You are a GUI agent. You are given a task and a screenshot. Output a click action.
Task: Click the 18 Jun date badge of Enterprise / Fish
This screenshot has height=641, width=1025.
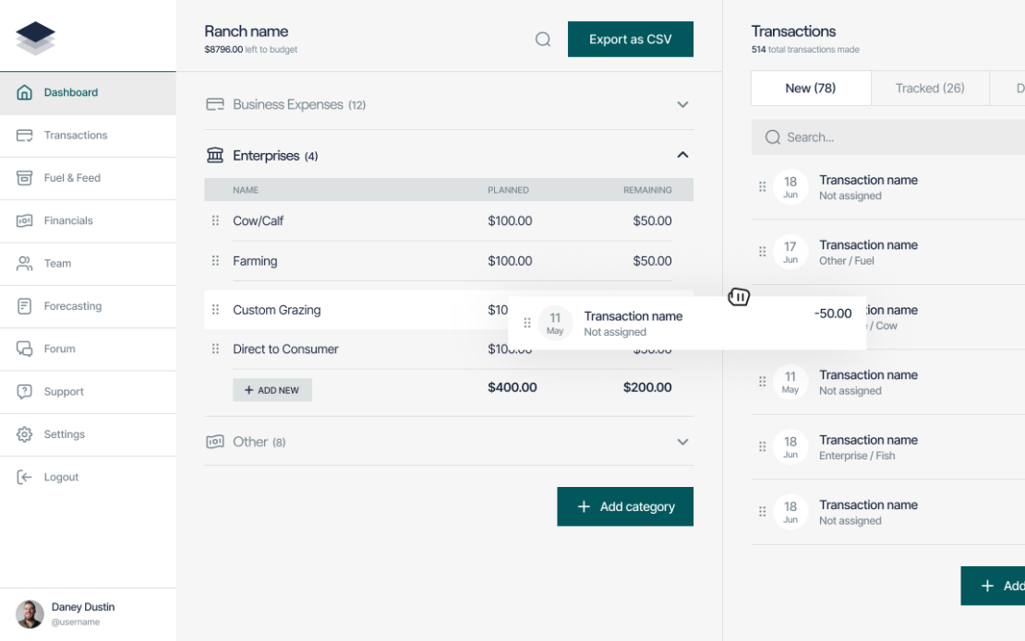(x=790, y=447)
